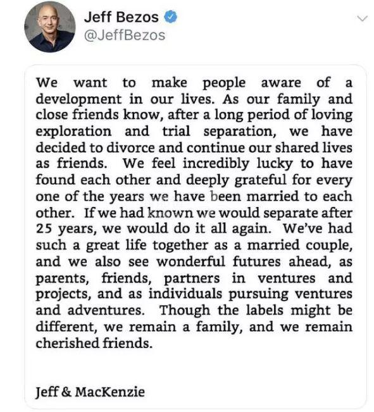Visit the @JeffBezos handle link
Screen dimensions: 374x412
(125, 35)
